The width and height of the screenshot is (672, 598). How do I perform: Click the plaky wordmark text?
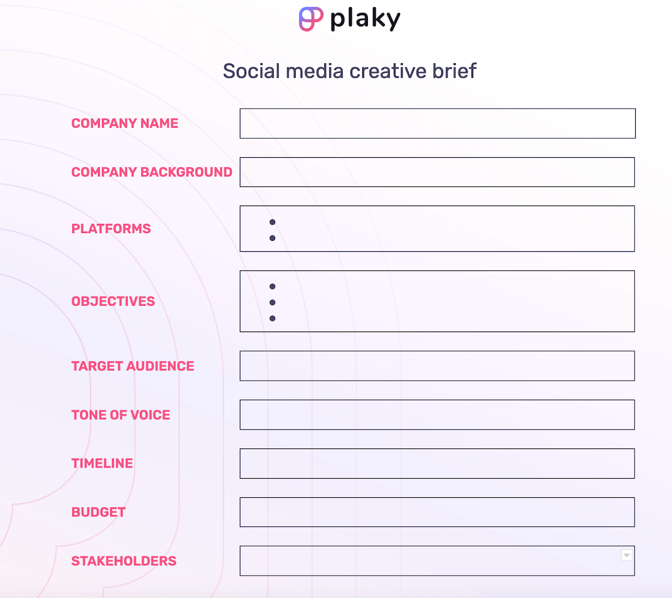click(365, 20)
